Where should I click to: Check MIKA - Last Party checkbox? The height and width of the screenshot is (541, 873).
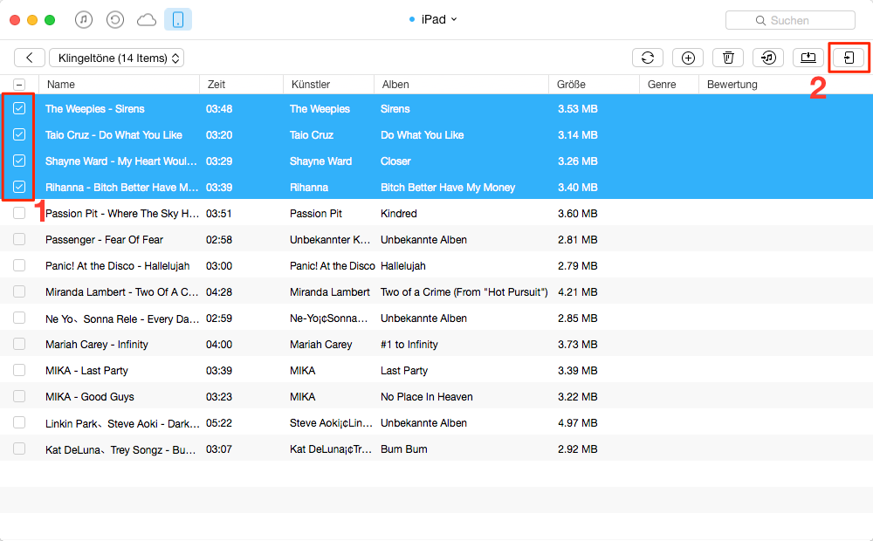pos(19,370)
